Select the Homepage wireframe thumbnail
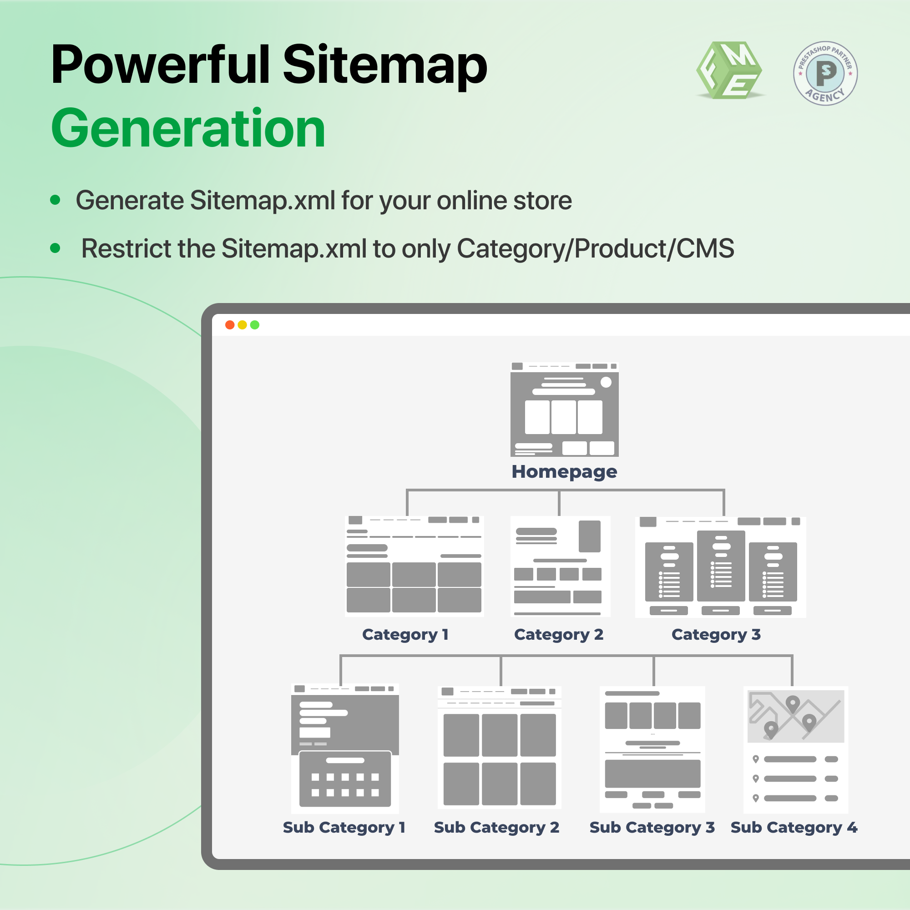910x910 pixels. [564, 409]
